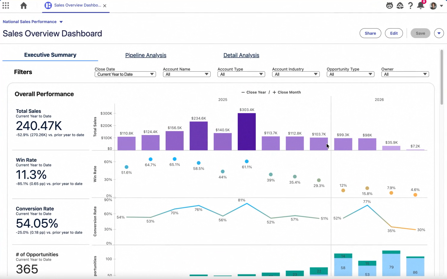Viewport: 447px width, 279px height.
Task: Open the Account Type filter dropdown
Action: (x=241, y=74)
